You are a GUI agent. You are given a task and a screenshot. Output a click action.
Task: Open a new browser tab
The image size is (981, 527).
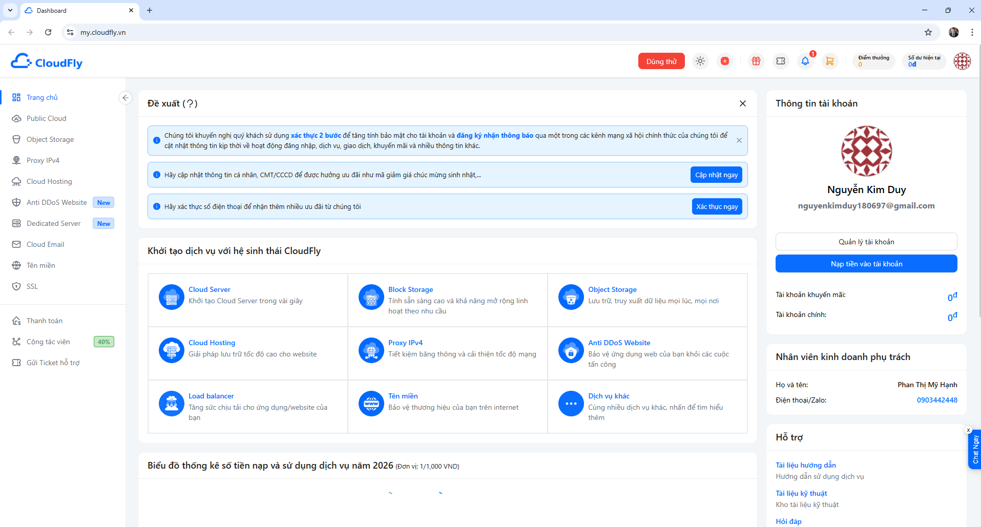150,10
